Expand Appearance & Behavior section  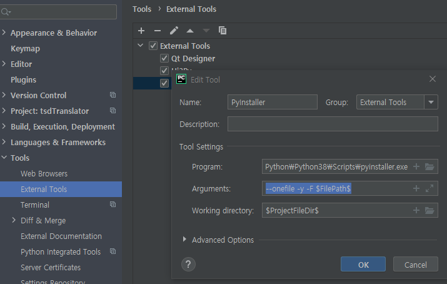point(4,33)
